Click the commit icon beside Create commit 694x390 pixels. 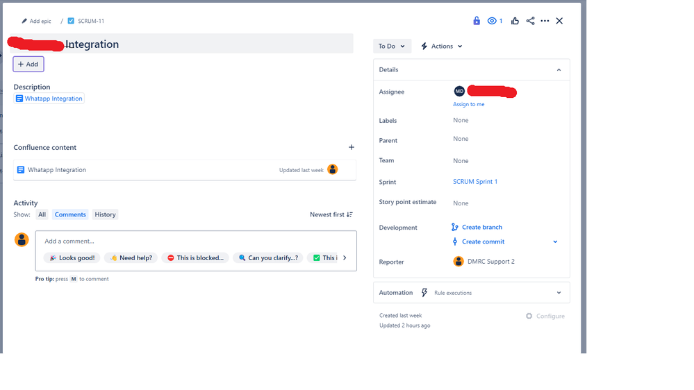(454, 241)
